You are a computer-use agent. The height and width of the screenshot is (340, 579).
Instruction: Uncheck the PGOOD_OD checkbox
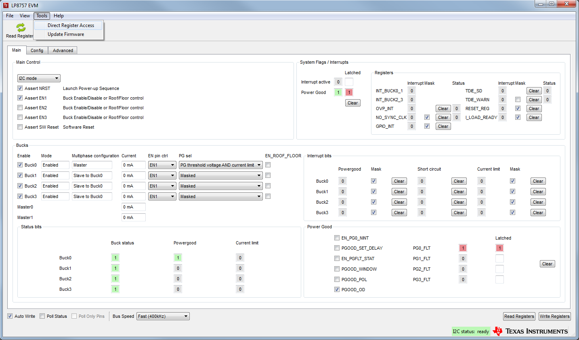337,290
